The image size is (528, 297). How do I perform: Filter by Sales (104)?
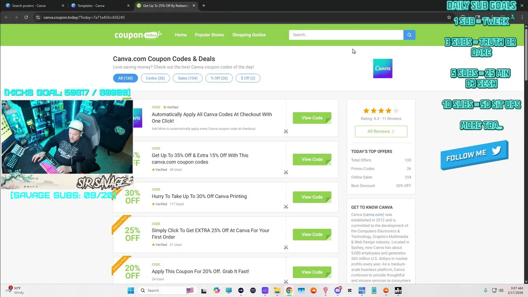188,78
